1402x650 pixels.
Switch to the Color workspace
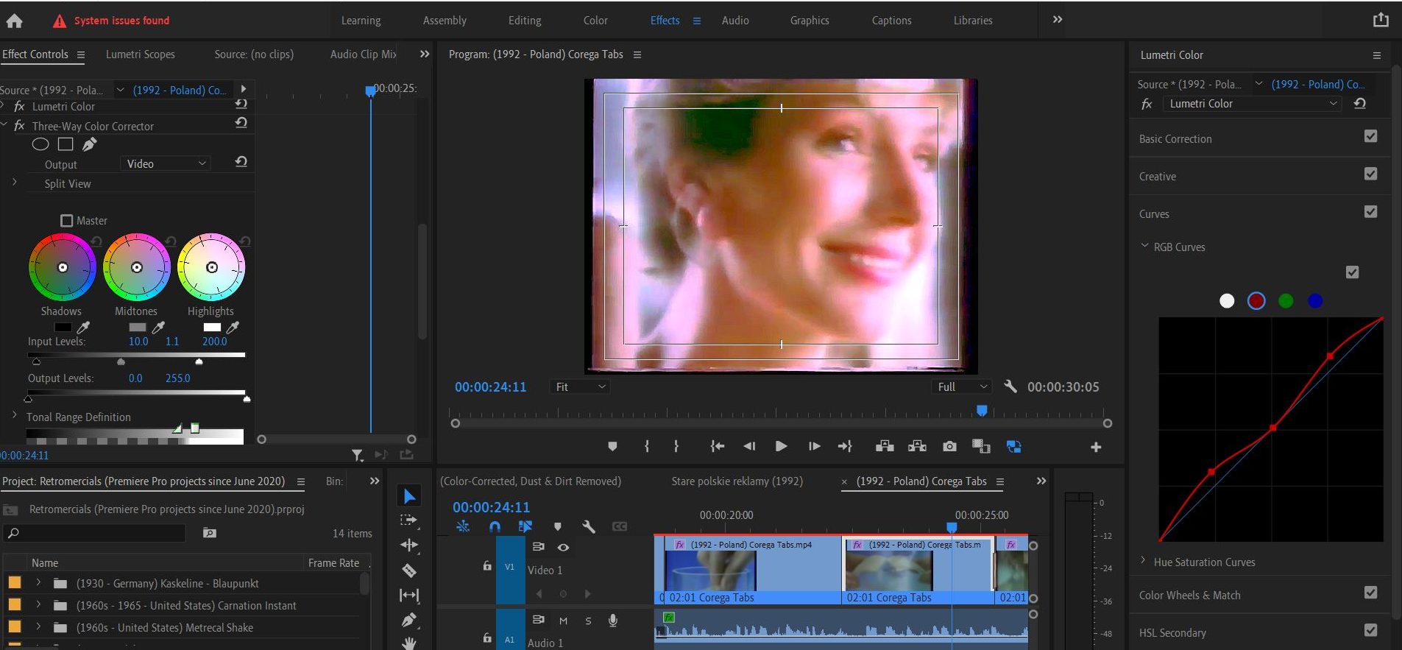coord(595,21)
